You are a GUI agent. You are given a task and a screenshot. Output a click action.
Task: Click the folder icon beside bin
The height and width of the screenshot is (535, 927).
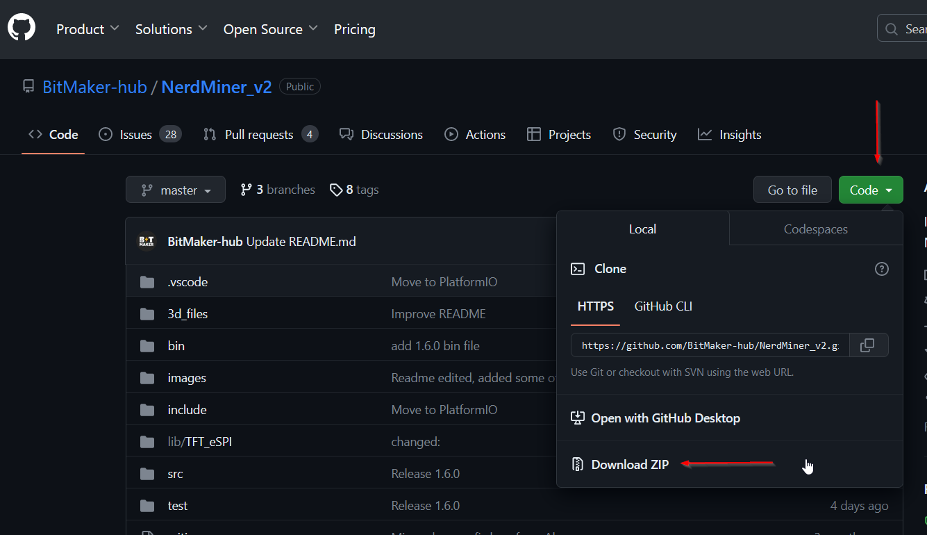147,346
